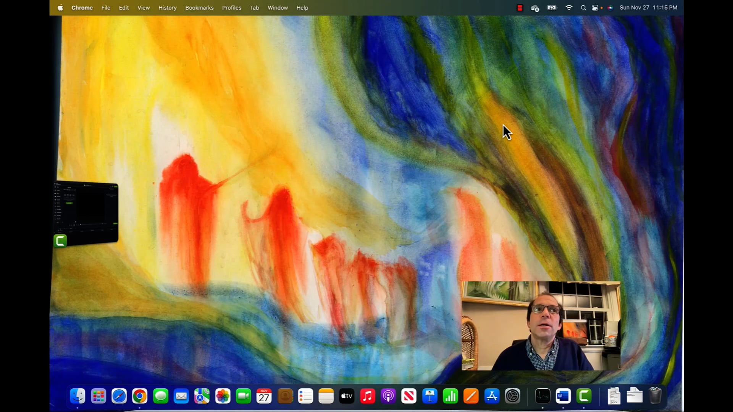Open Keynote from the Dock
Viewport: 733px width, 412px height.
pos(430,396)
